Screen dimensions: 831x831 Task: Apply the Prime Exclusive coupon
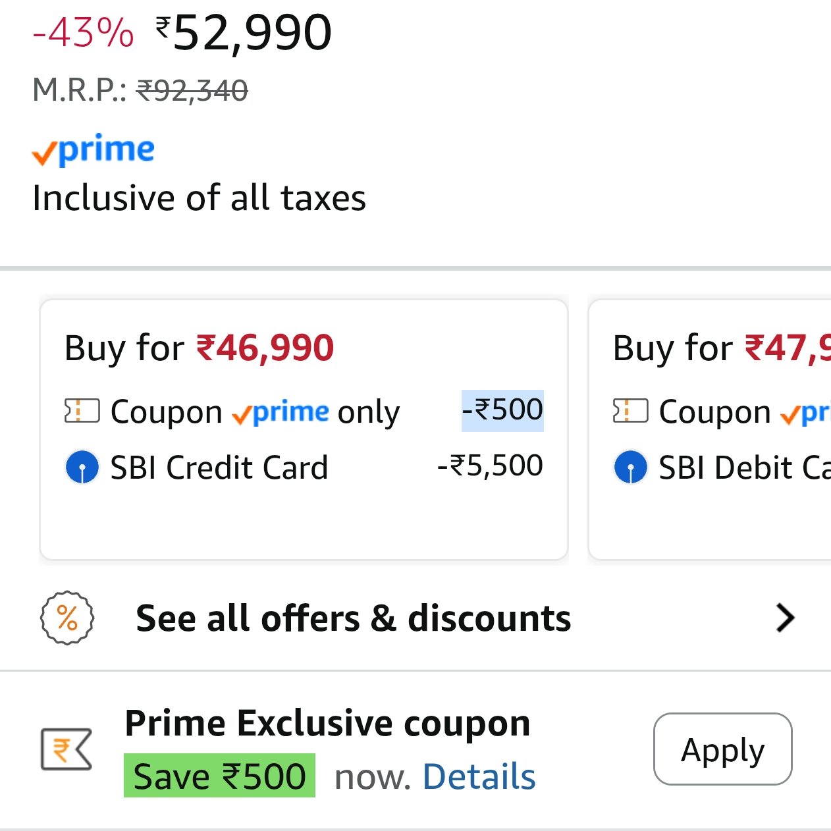coord(722,749)
